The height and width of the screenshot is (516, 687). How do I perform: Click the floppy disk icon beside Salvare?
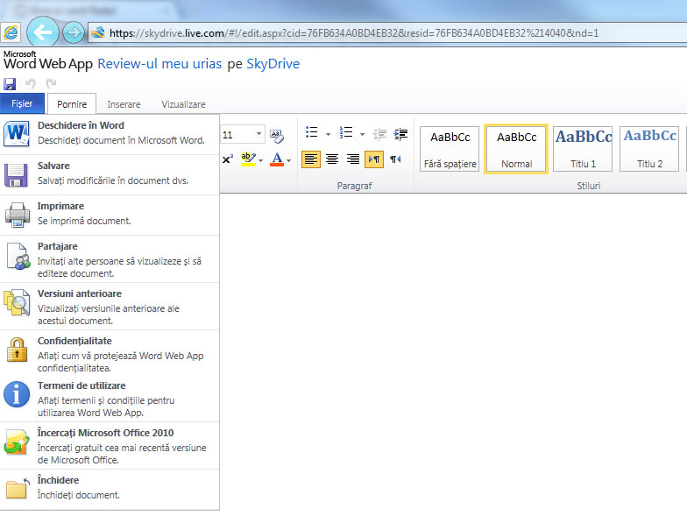(x=17, y=175)
